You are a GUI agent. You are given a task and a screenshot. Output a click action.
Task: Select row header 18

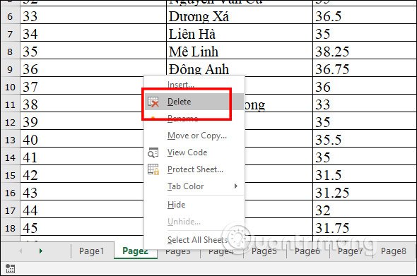(10, 228)
